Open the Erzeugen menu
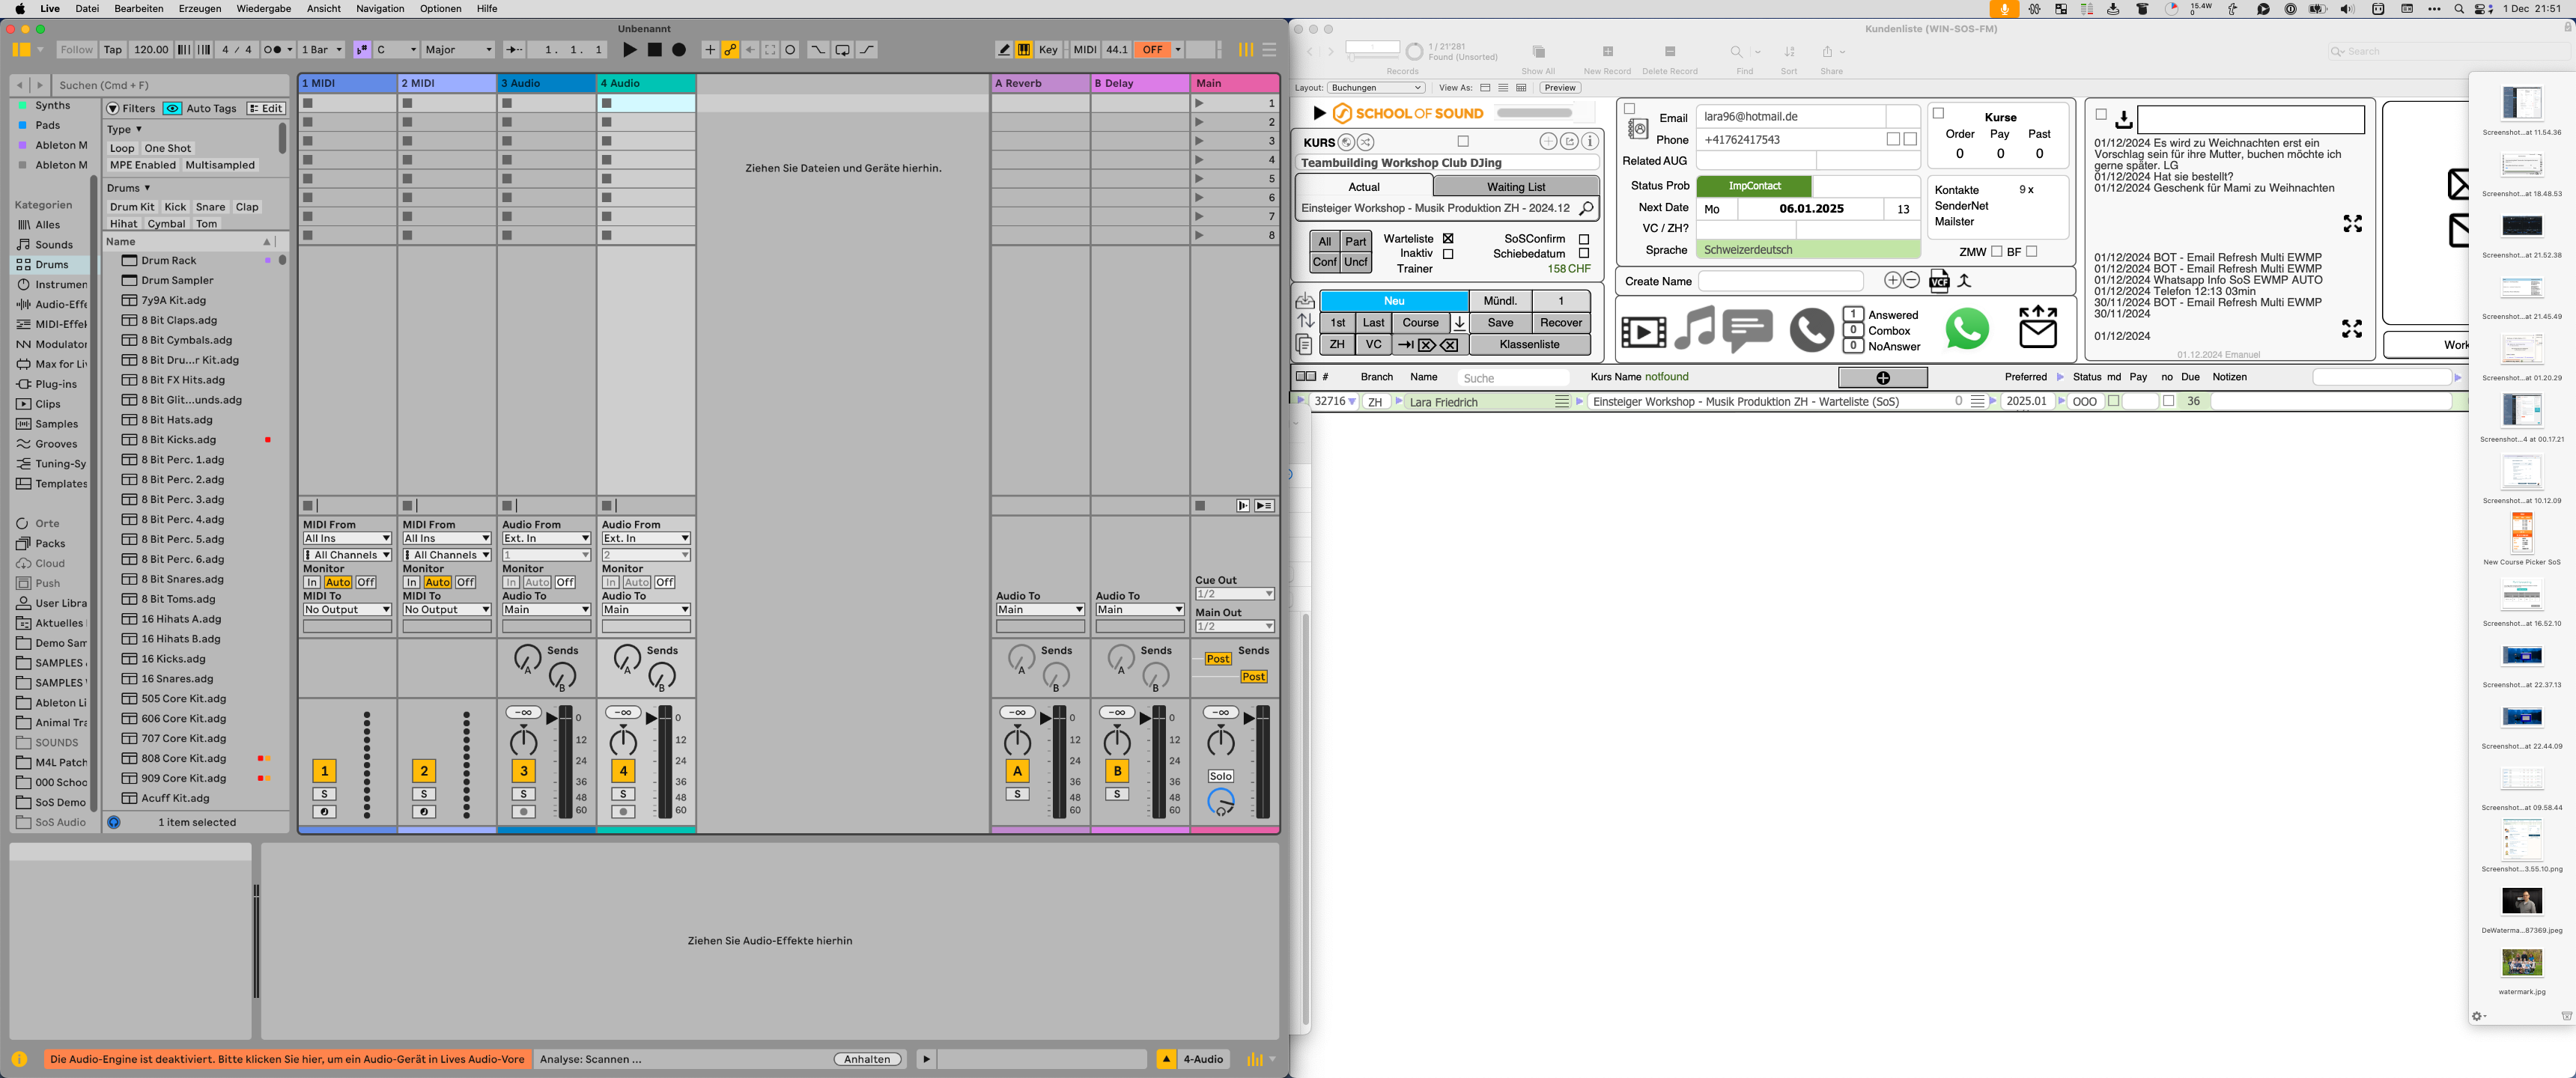 pos(200,8)
